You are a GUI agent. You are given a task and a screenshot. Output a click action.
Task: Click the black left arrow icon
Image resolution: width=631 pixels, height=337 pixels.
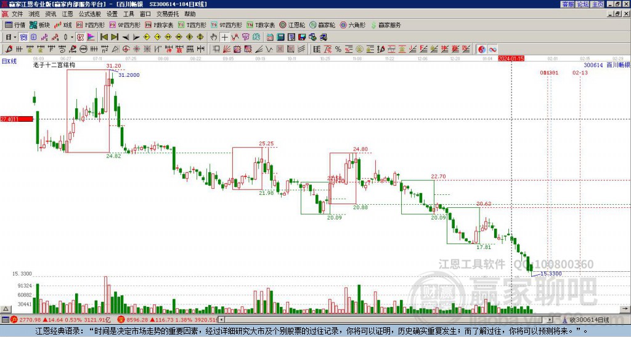point(126,38)
